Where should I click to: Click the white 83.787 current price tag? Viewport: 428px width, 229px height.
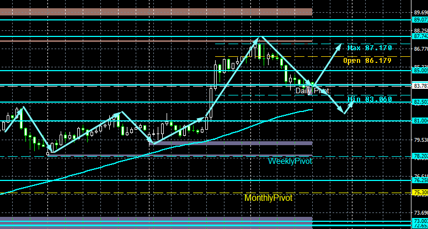[420, 86]
